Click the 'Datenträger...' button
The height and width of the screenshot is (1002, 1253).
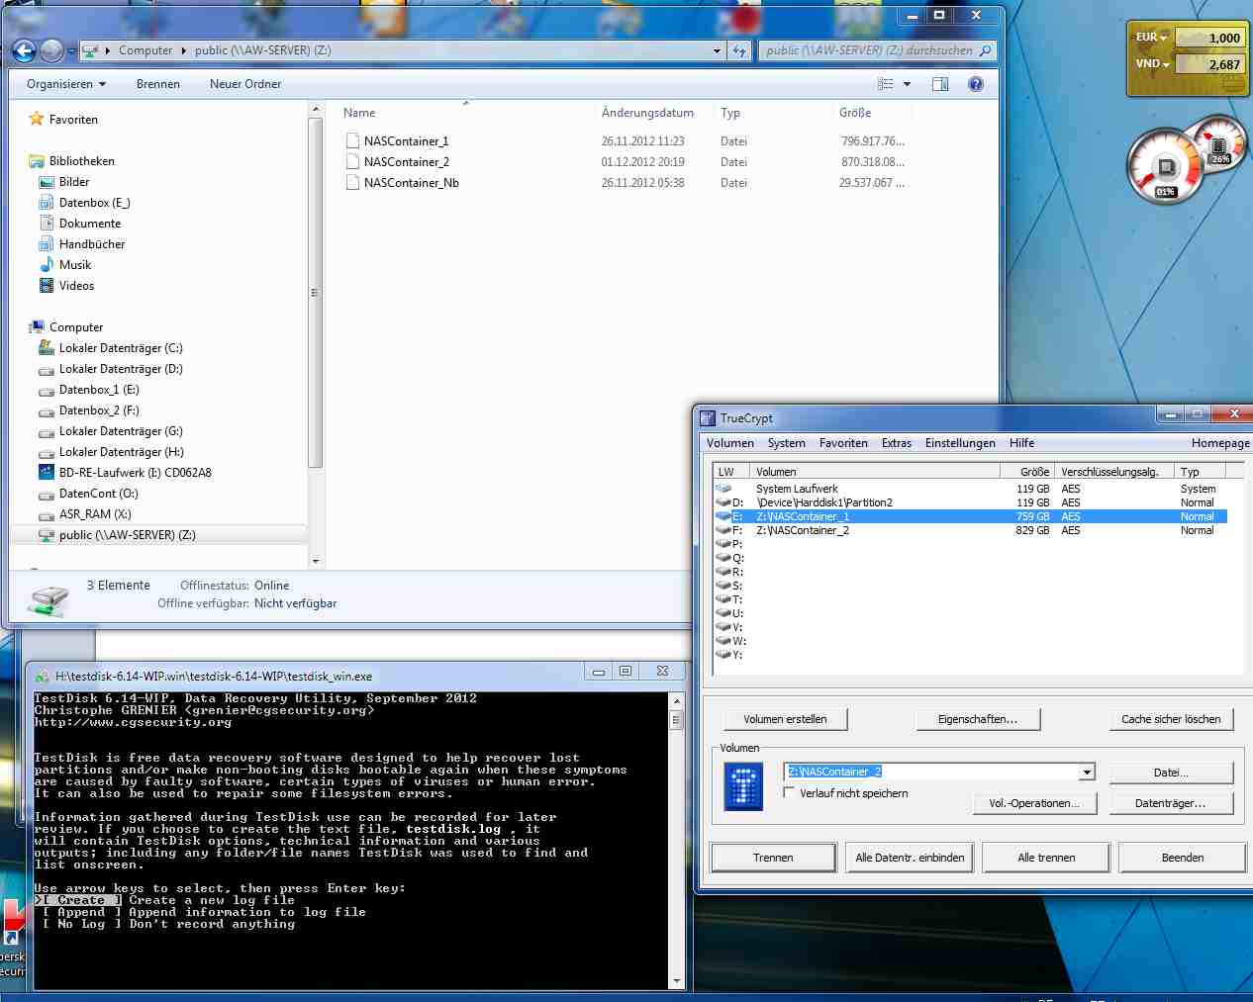coord(1171,803)
